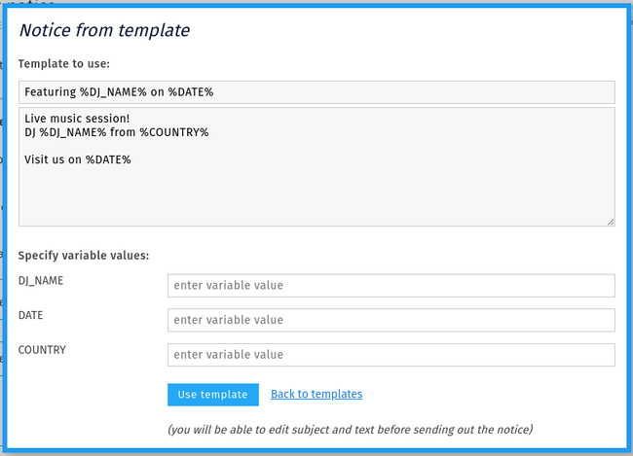Click the Visit us on %DATE% line
Screen dimensions: 633x456
(78, 159)
